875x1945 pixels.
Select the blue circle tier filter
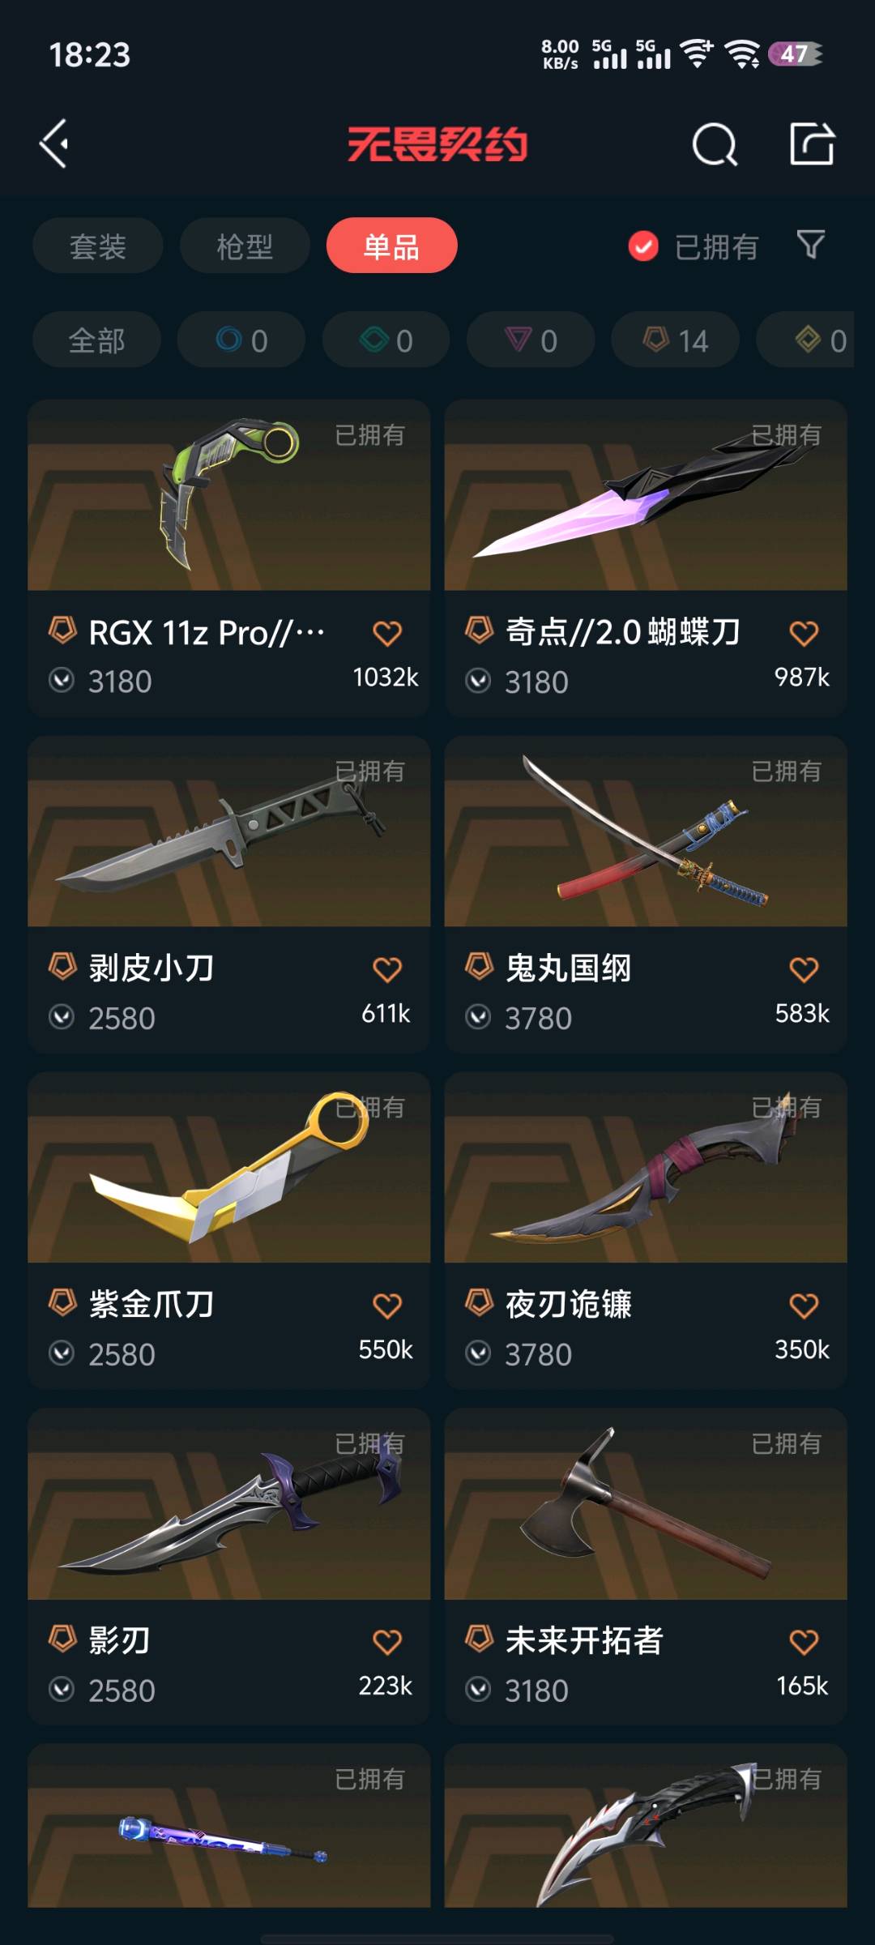coord(241,340)
